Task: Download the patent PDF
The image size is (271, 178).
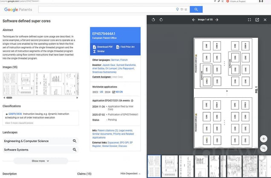Action: [103, 46]
